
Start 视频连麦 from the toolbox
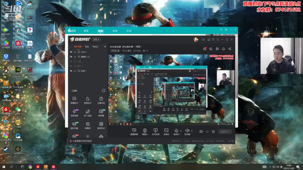click(74, 113)
